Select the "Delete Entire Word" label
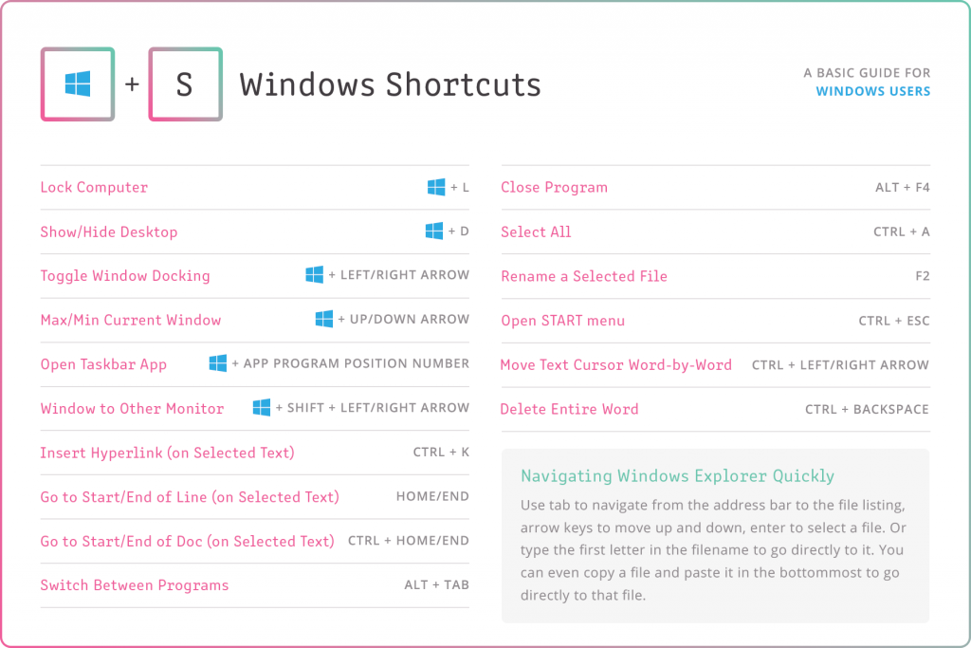This screenshot has height=648, width=971. tap(569, 409)
